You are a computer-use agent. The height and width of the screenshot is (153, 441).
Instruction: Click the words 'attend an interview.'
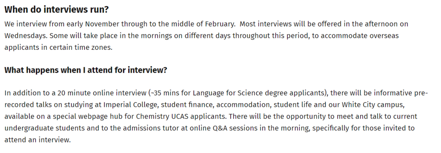pyautogui.click(x=38, y=140)
